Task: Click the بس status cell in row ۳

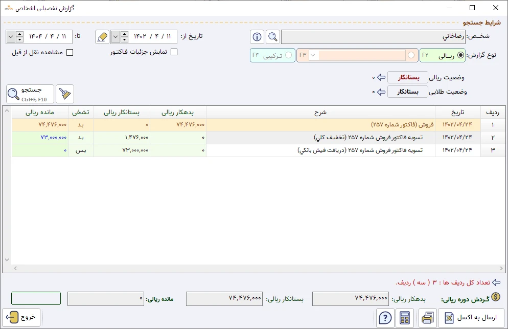Action: (81, 150)
